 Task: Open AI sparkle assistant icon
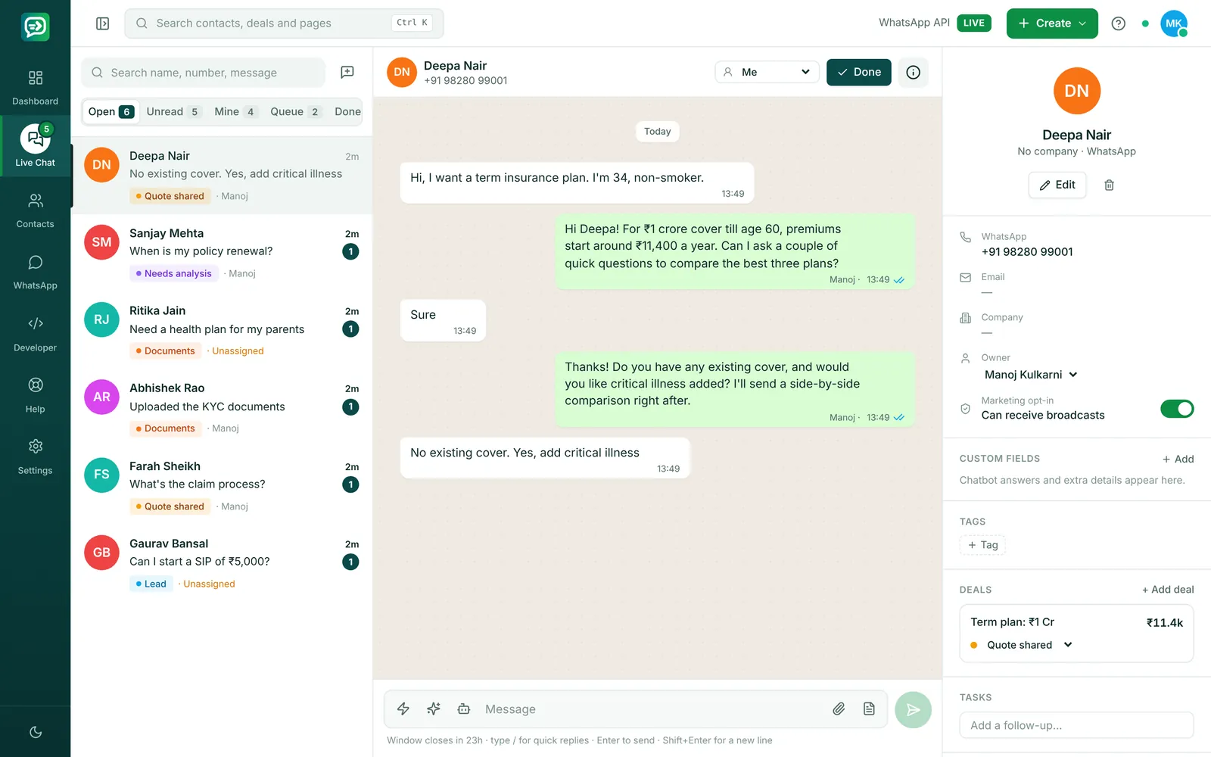click(x=434, y=709)
